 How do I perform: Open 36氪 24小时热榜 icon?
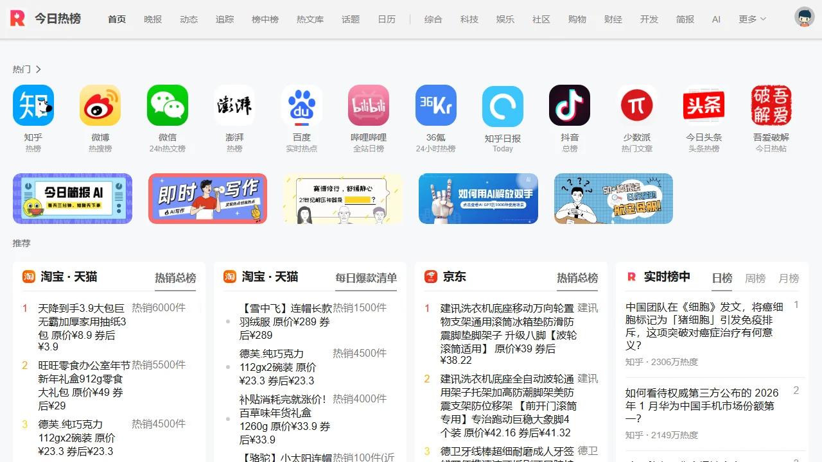click(435, 105)
